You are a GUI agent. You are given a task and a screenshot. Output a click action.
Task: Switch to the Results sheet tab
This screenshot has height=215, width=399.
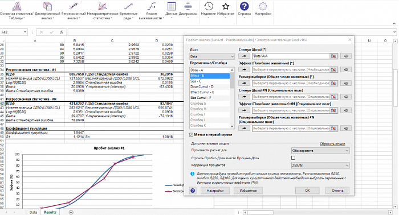[x=50, y=212]
